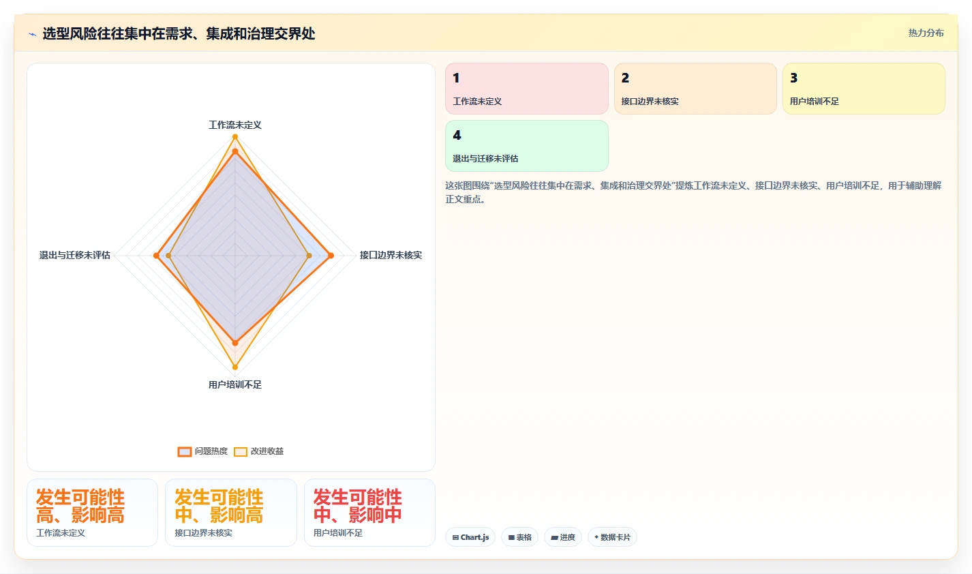
Task: Select card 4 退出与迁移未评估
Action: pyautogui.click(x=526, y=146)
